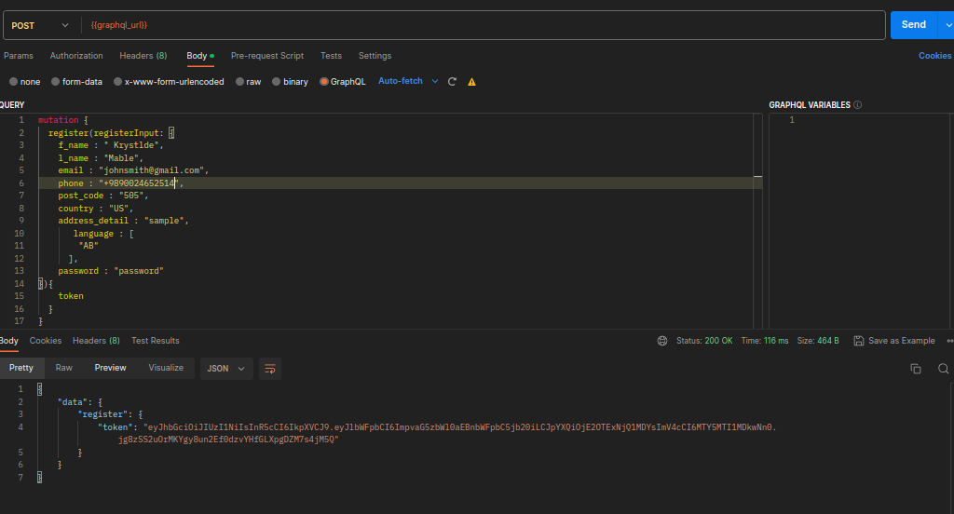Viewport: 954px width, 514px height.
Task: Expand the Auto-fetch dropdown chevron
Action: tap(435, 81)
